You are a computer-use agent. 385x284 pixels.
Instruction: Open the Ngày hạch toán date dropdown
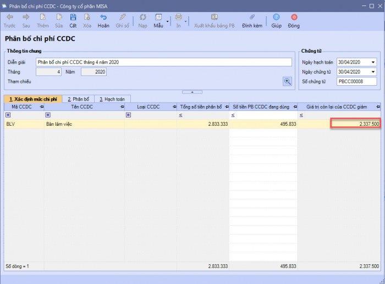tap(373, 62)
